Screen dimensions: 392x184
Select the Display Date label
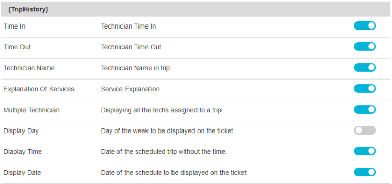(22, 173)
